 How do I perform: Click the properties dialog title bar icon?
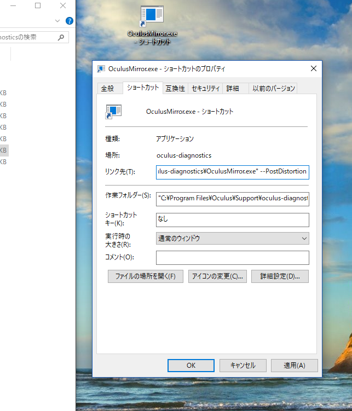(101, 69)
